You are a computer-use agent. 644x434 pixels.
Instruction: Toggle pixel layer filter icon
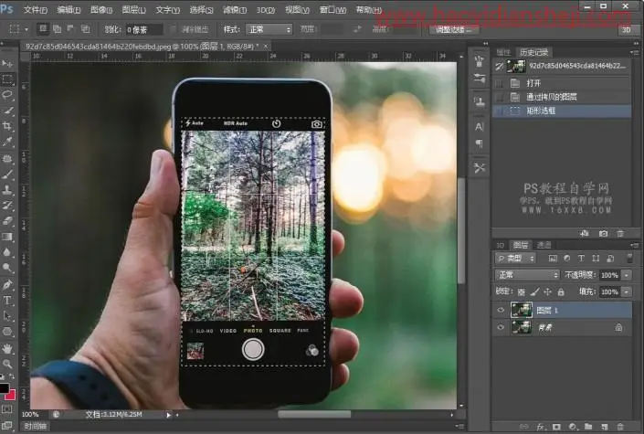tap(553, 258)
